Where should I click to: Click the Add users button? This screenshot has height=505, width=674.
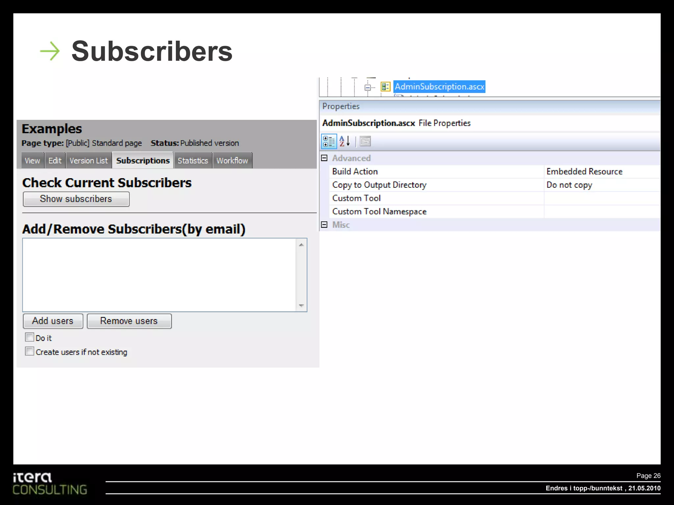(x=53, y=321)
